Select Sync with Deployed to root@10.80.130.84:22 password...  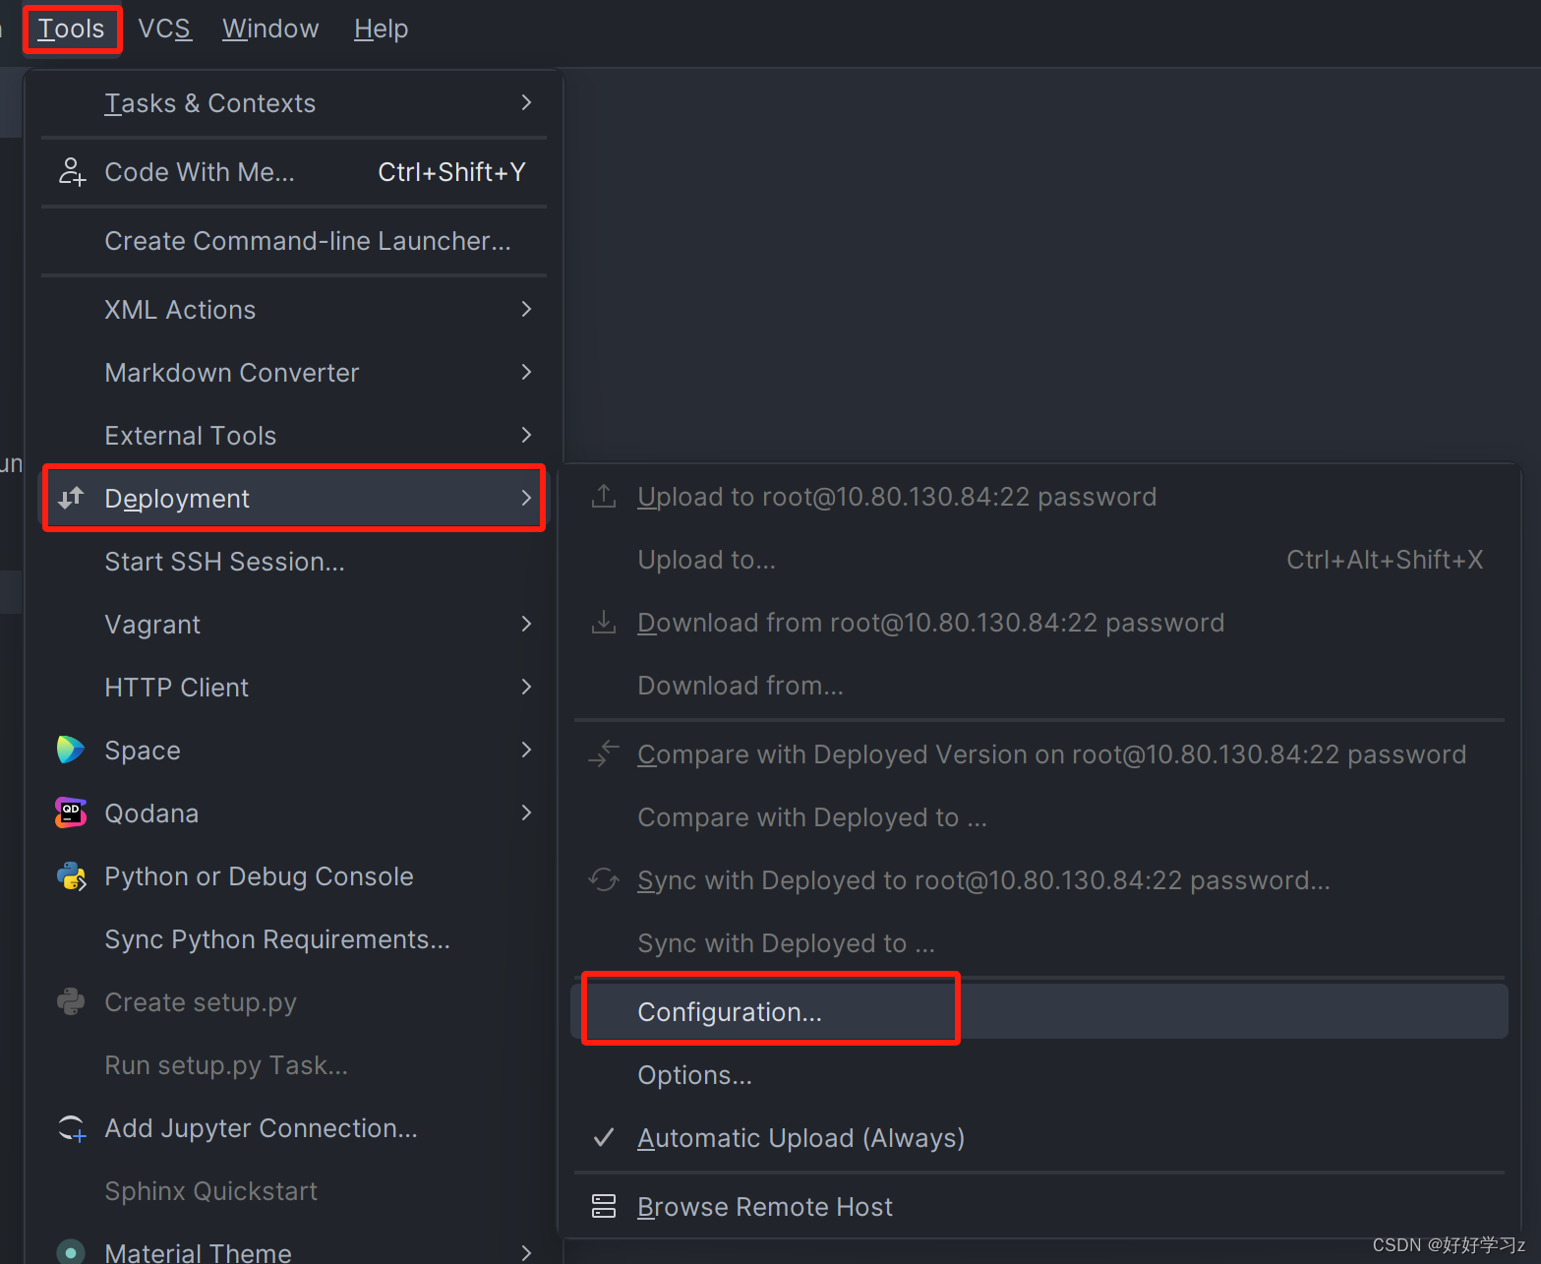(1039, 879)
